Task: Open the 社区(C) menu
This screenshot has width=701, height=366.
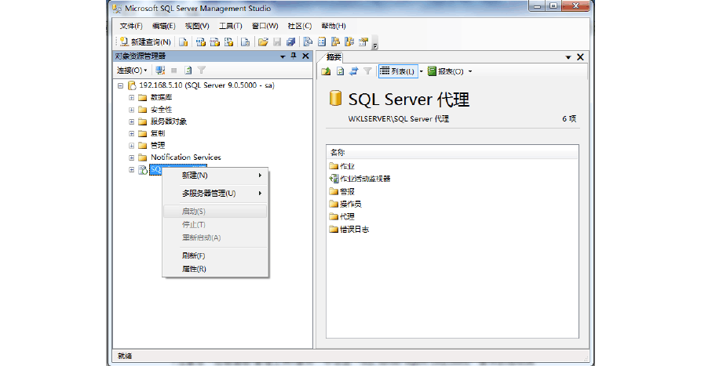Action: pyautogui.click(x=300, y=26)
